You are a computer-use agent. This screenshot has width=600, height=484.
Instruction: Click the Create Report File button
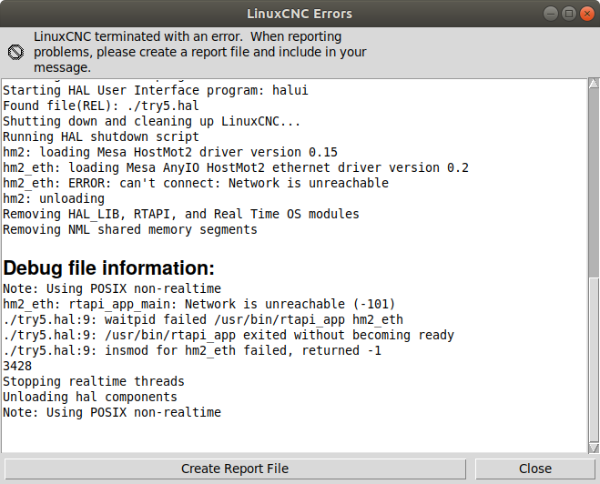coord(235,469)
